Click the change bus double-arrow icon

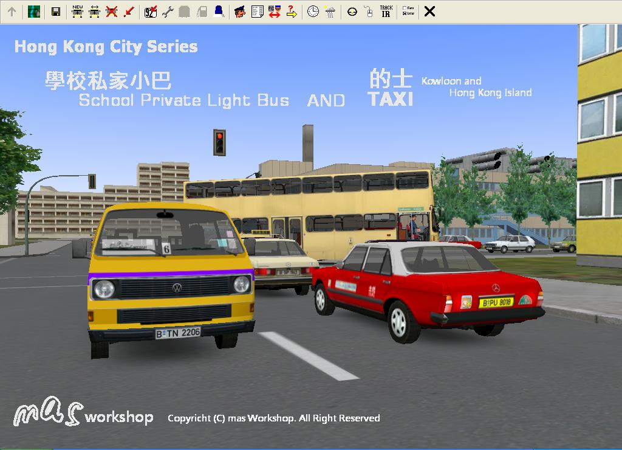[94, 11]
